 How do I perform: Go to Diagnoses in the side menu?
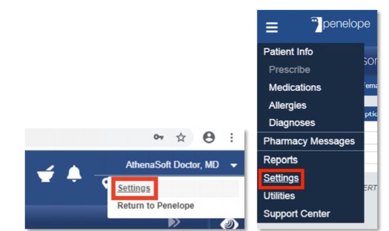click(292, 123)
